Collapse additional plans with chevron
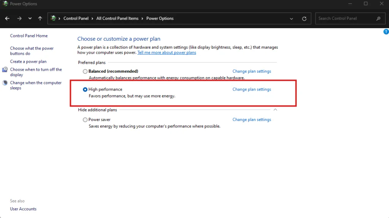The image size is (389, 218). 275,110
